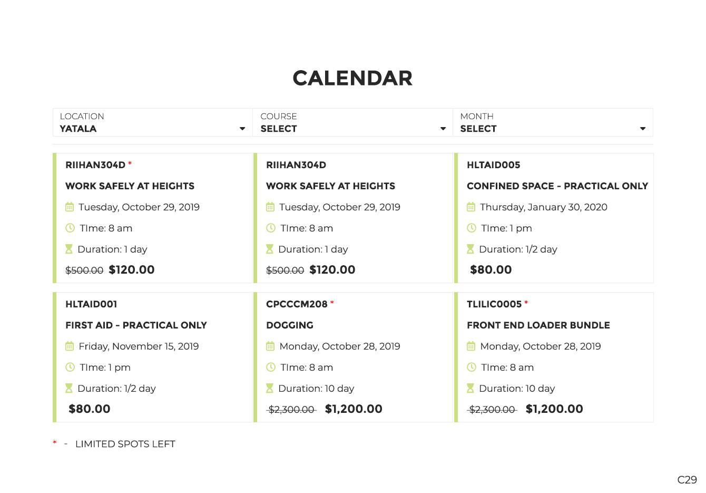Open the Confined Space - Practical Only course title
Image resolution: width=706 pixels, height=493 pixels.
pos(557,186)
